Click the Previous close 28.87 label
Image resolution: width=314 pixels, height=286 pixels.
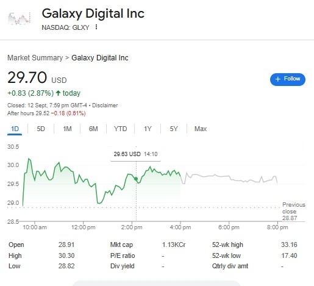click(293, 212)
